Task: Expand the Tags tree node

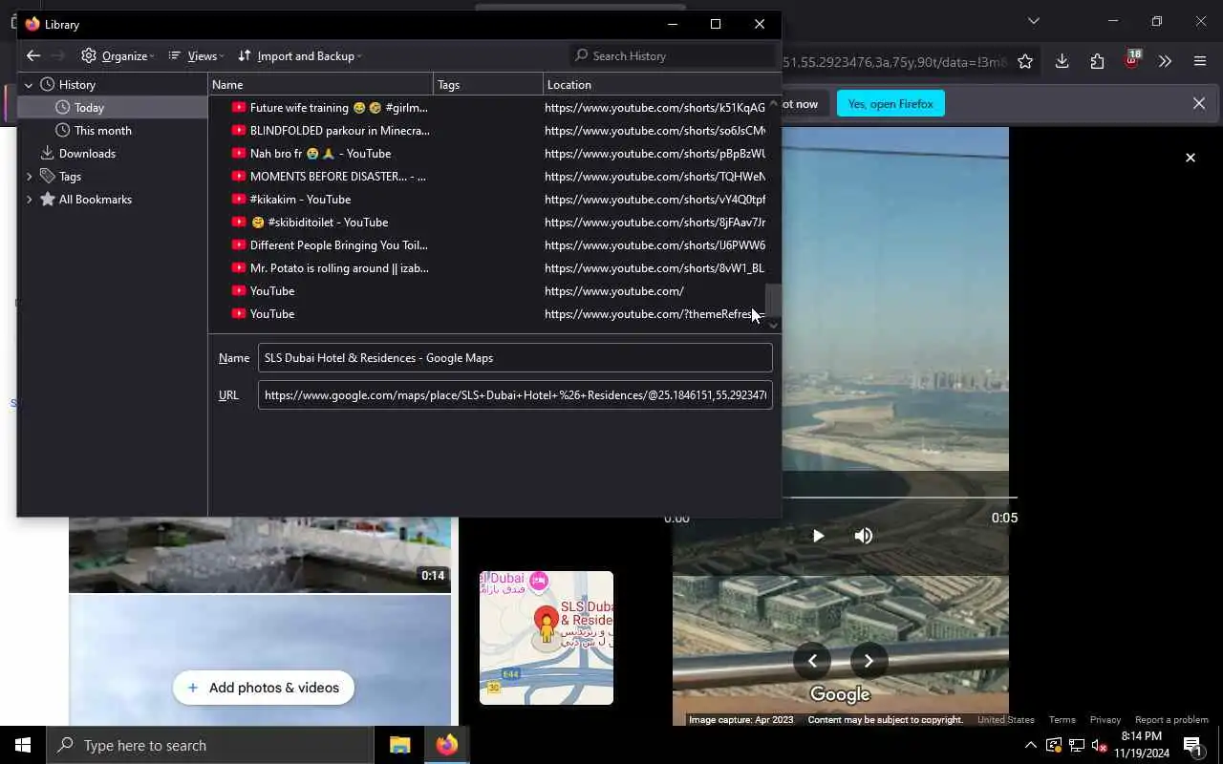Action: point(29,177)
